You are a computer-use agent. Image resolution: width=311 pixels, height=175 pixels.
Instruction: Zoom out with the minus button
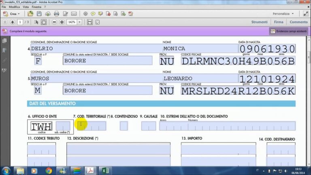(x=54, y=22)
